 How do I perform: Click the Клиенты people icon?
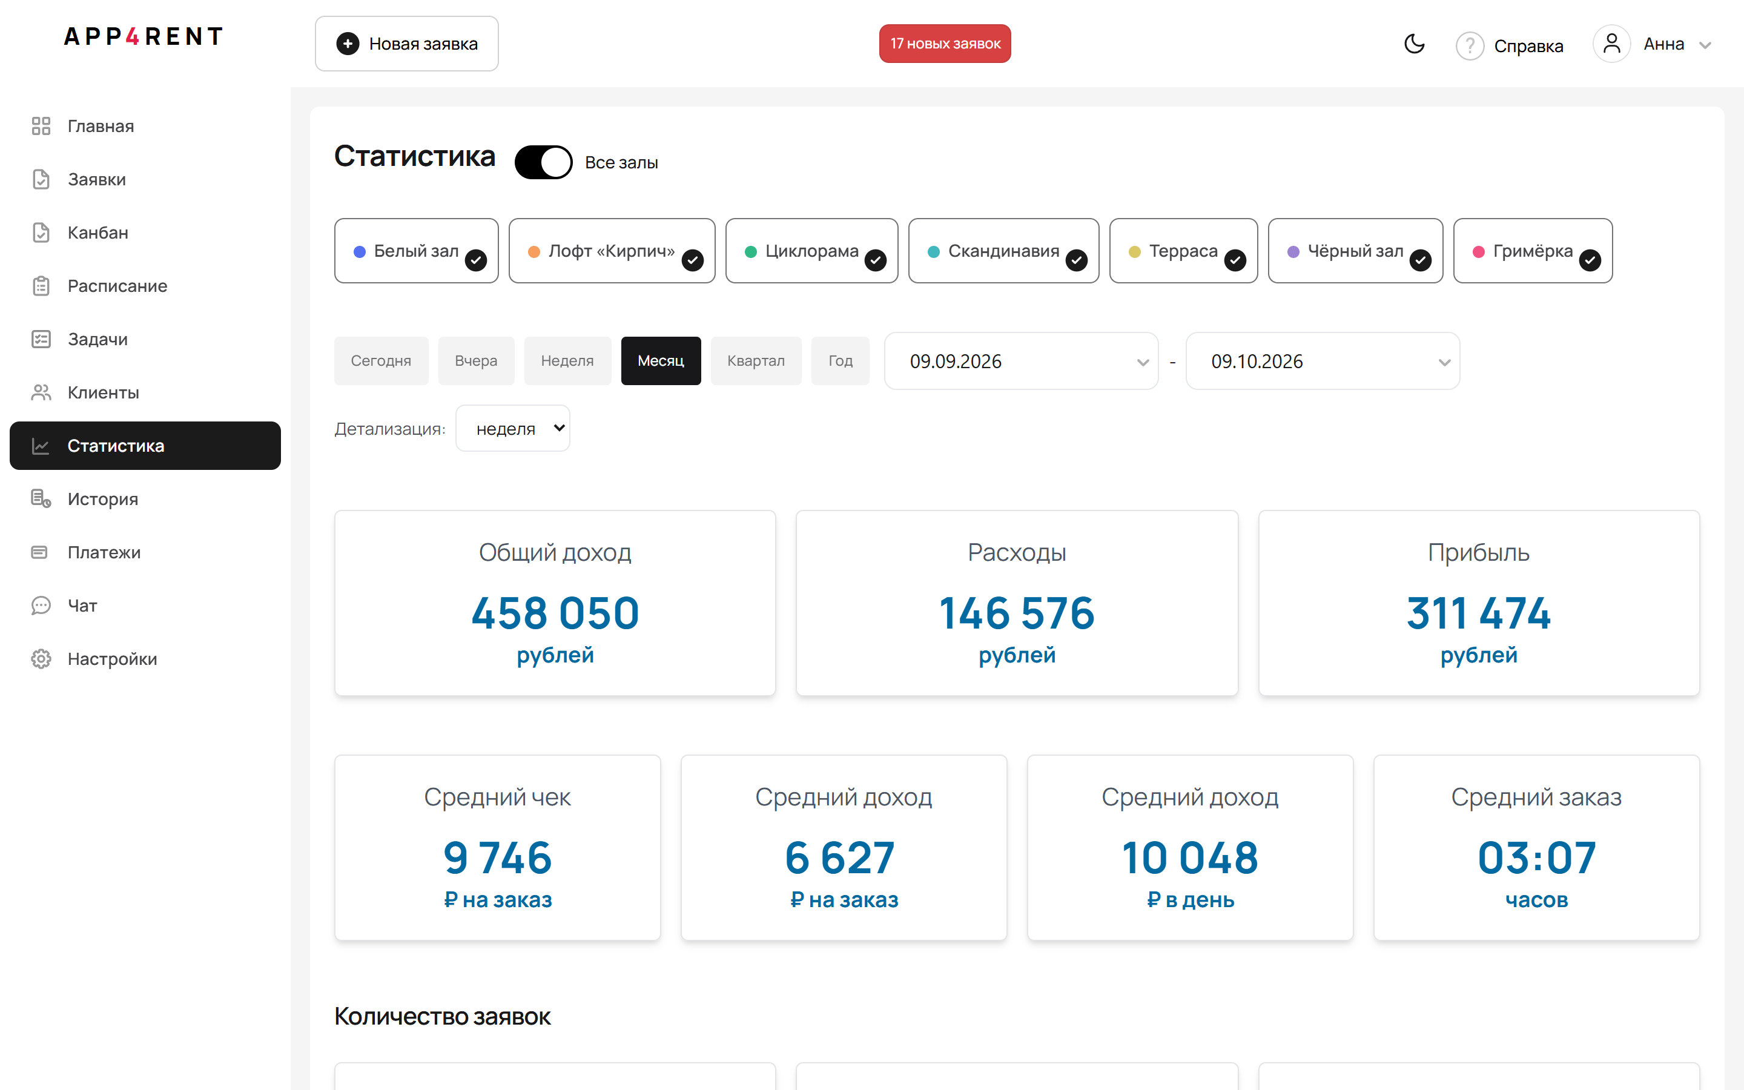point(41,393)
